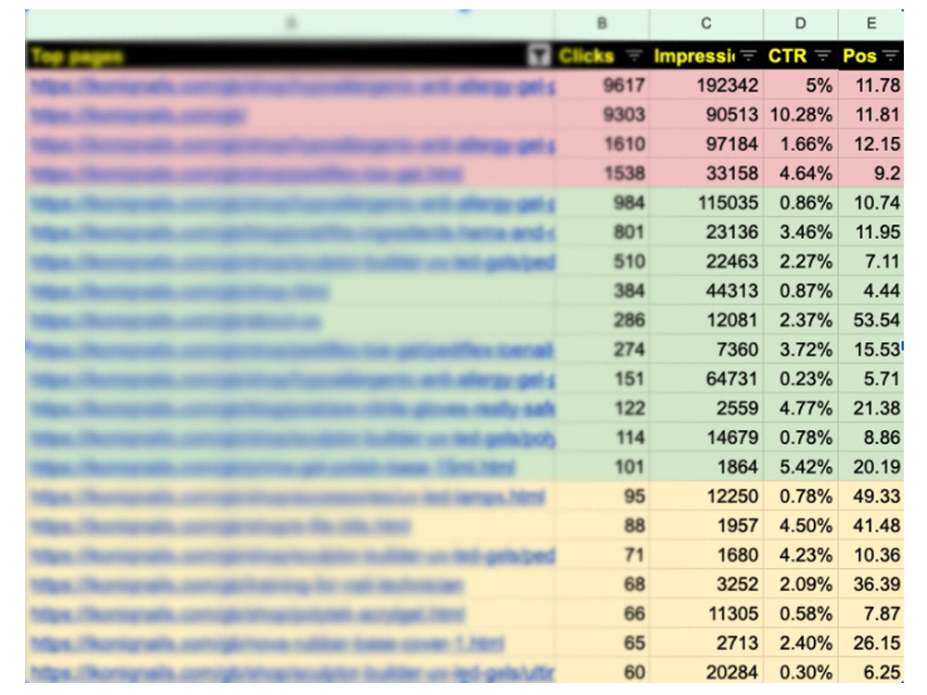
Task: Select the position cell 15.53
Action: (870, 350)
